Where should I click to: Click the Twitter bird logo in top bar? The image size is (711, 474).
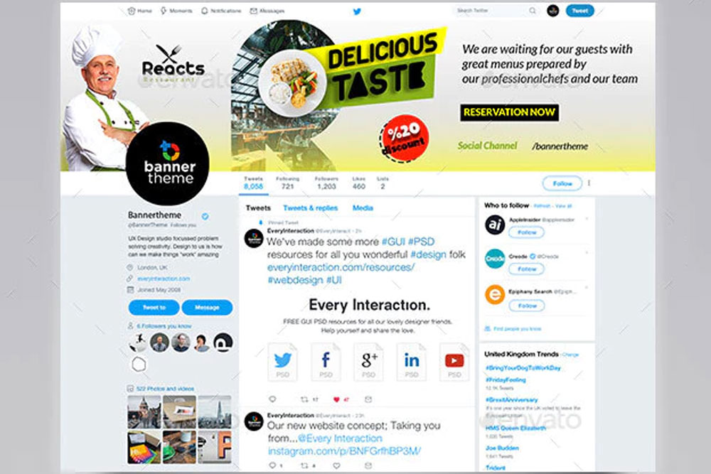point(357,11)
